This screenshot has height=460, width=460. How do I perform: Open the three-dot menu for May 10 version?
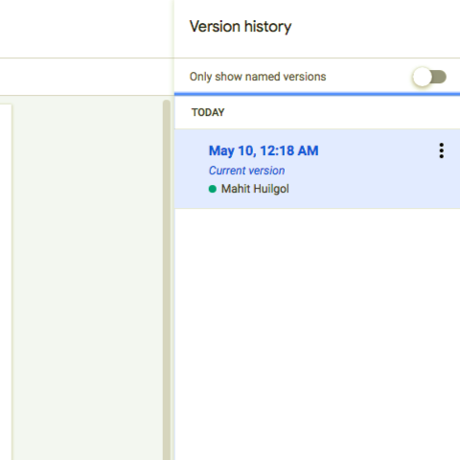[x=441, y=150]
